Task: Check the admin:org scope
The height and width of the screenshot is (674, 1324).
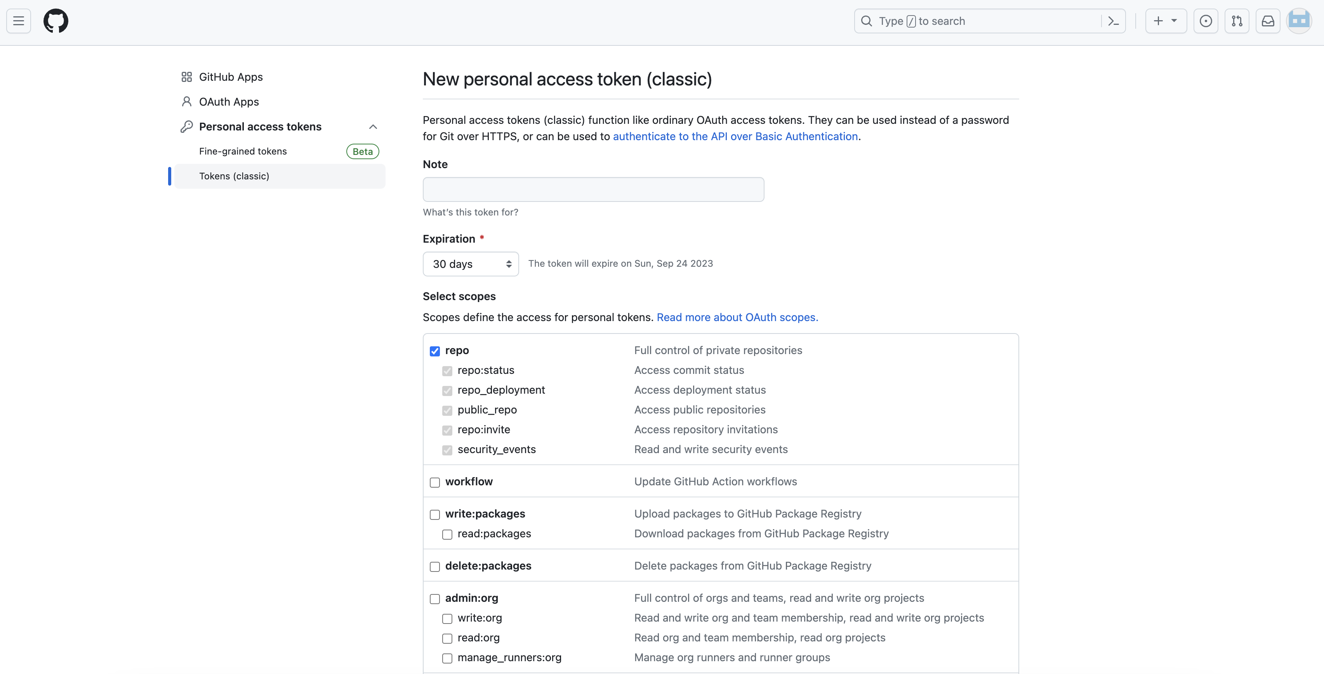Action: coord(435,599)
